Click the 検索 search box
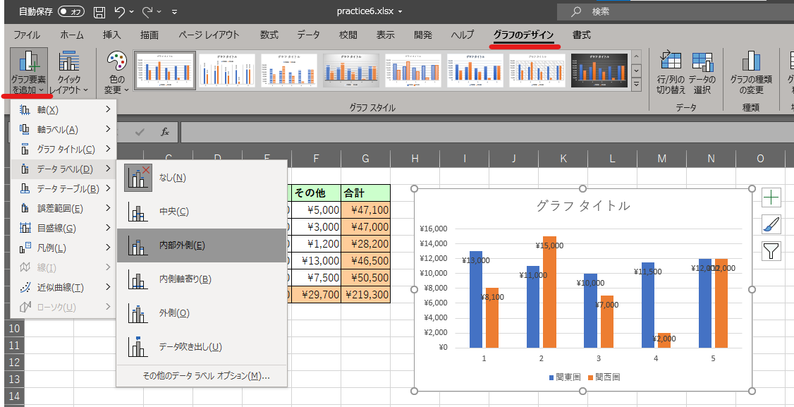The image size is (794, 407). 676,11
